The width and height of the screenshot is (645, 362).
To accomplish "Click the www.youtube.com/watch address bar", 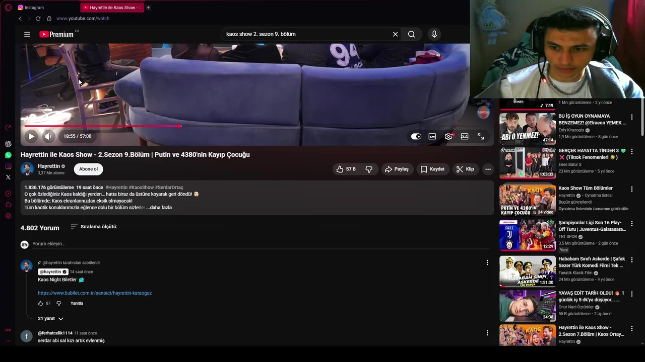I will (83, 19).
